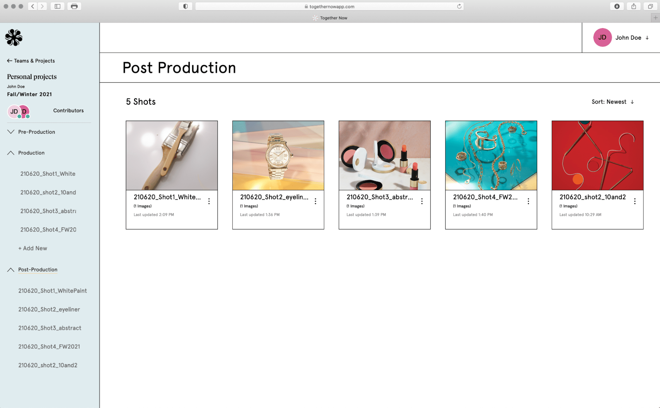660x408 pixels.
Task: Select 210620_Shot1_White under Production
Action: click(48, 173)
